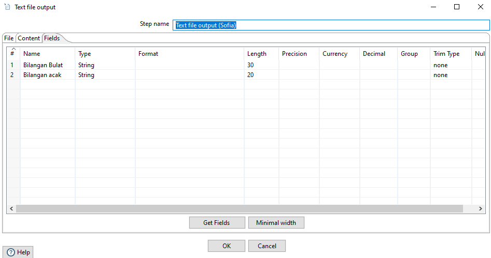Screen dimensions: 491x258
Task: Click the length value 20
Action: [x=261, y=75]
